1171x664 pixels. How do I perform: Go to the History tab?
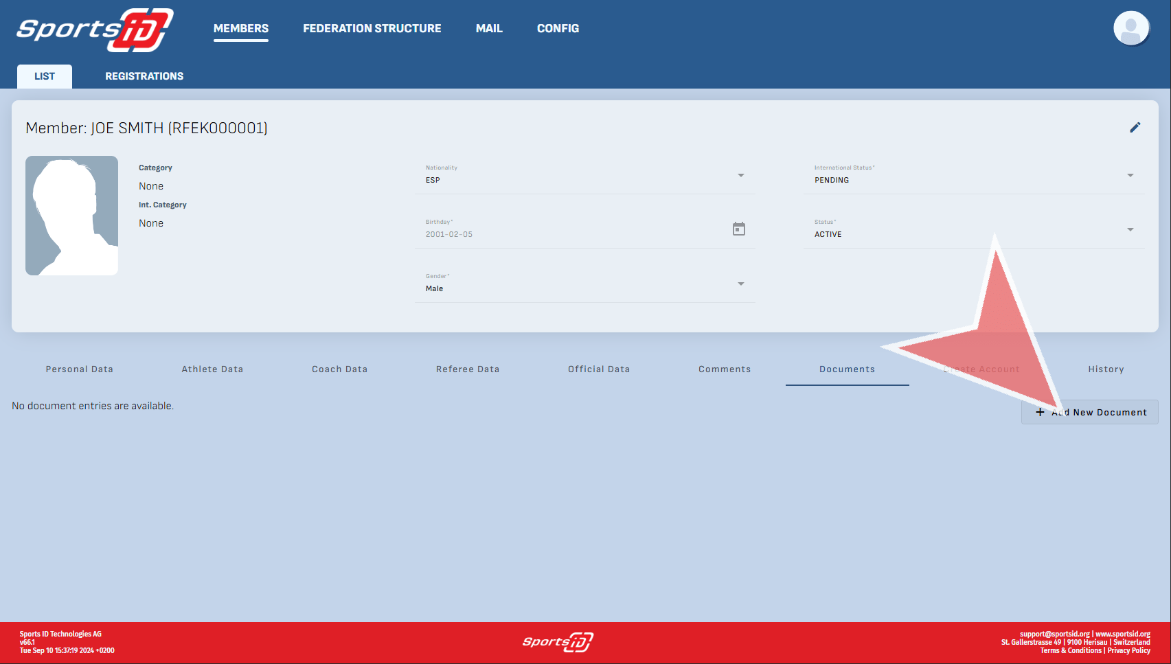[1106, 369]
